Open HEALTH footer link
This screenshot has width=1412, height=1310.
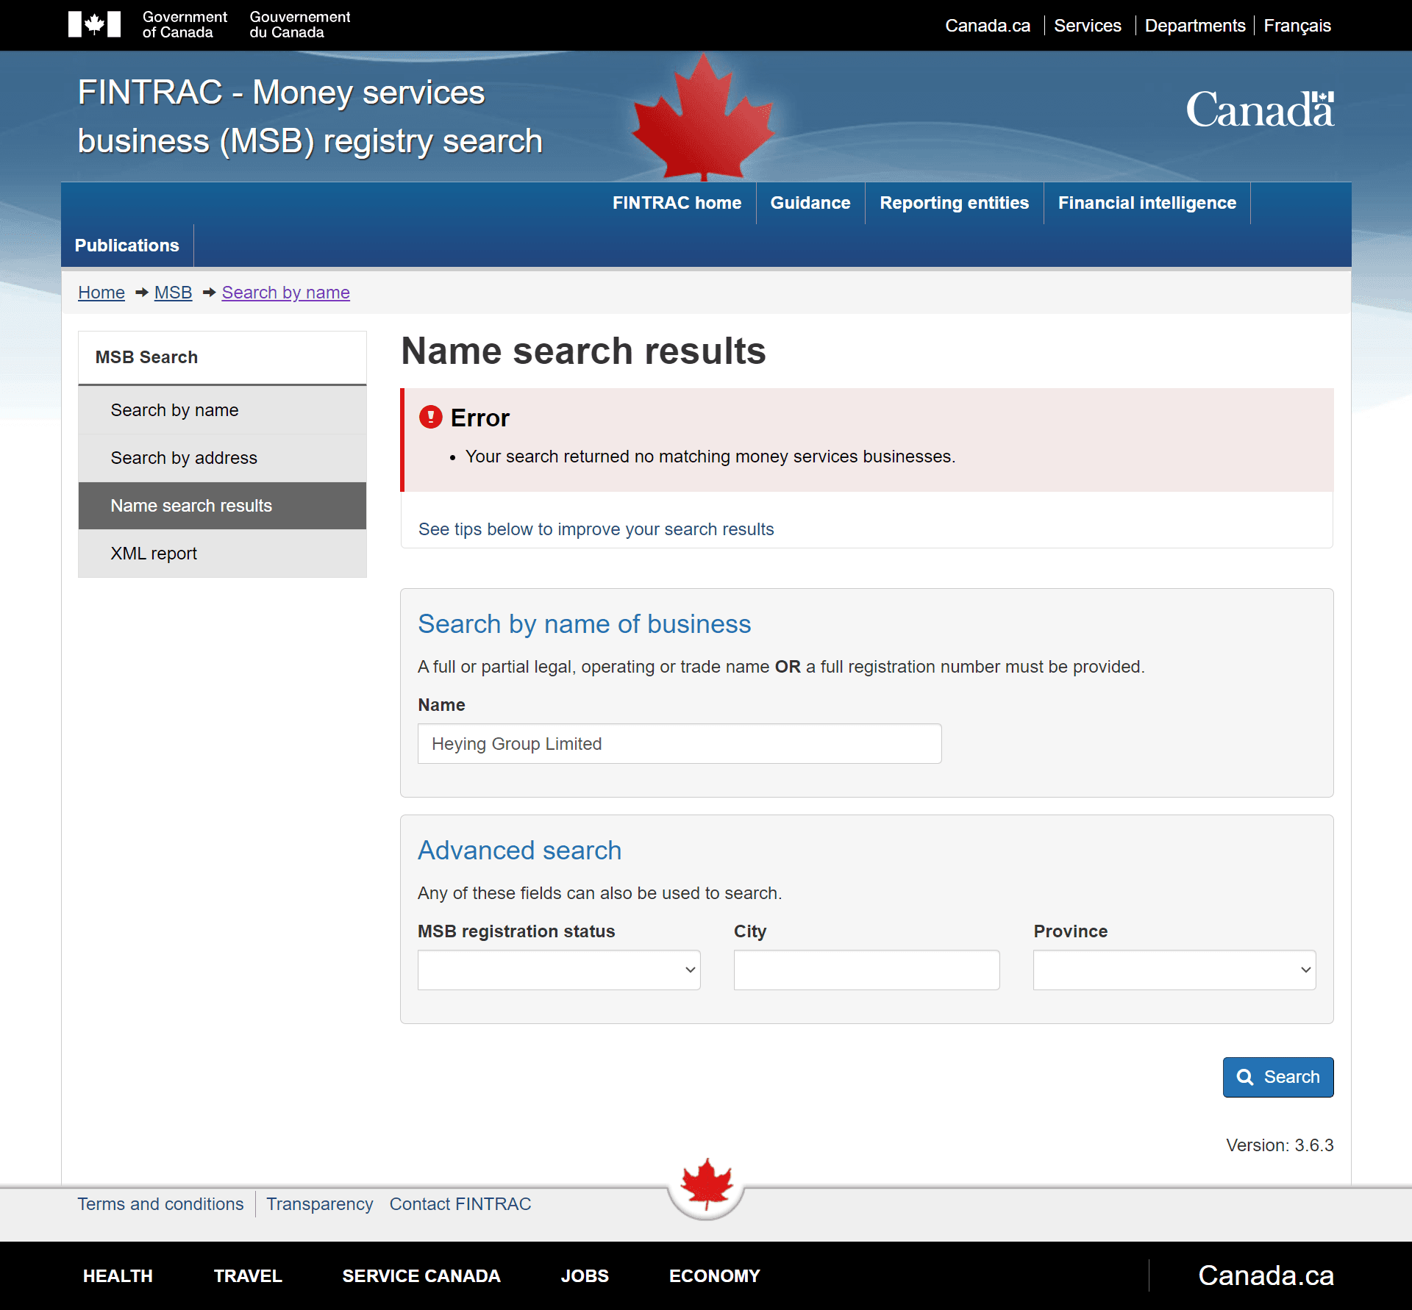(118, 1276)
